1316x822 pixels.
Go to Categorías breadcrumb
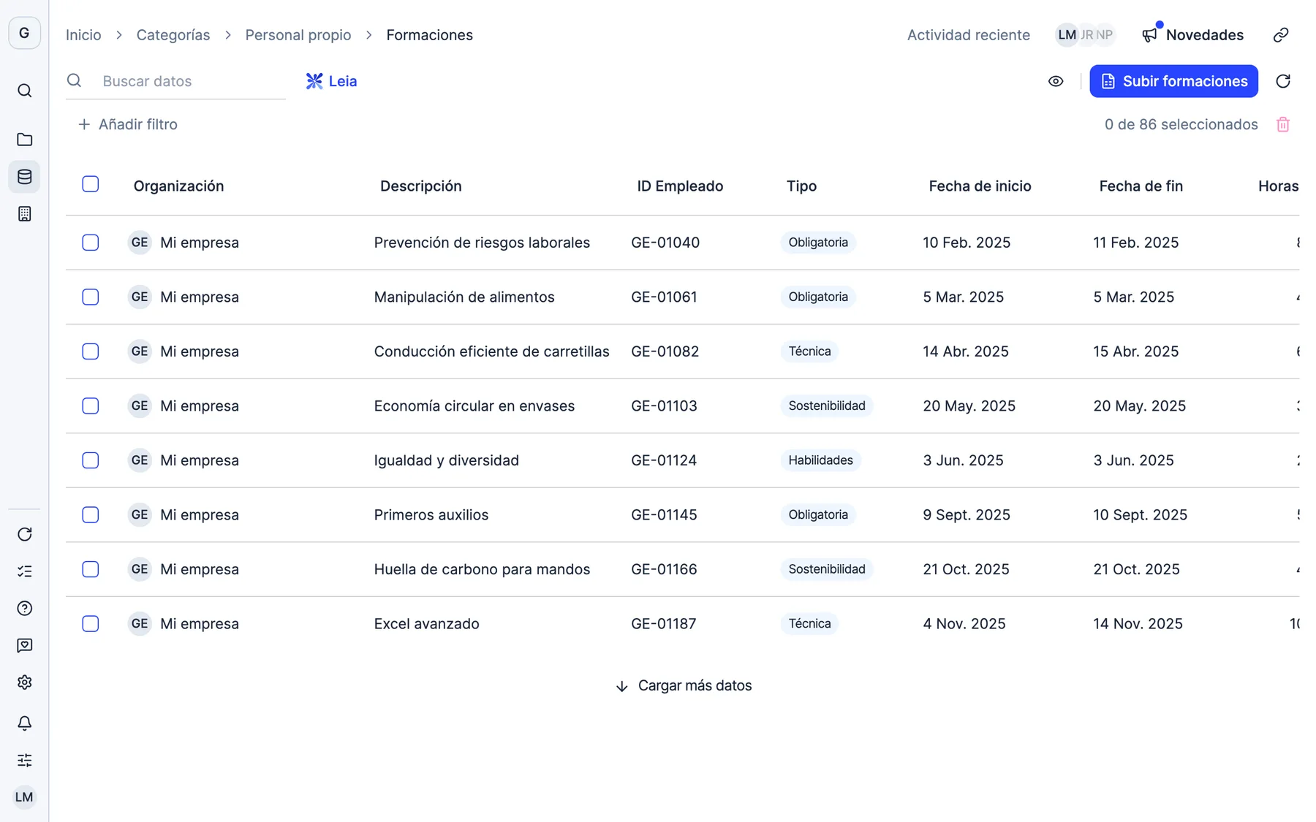tap(173, 35)
